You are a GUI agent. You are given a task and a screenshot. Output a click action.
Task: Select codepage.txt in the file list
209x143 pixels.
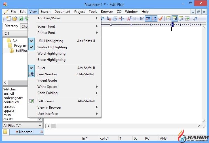coord(13,98)
